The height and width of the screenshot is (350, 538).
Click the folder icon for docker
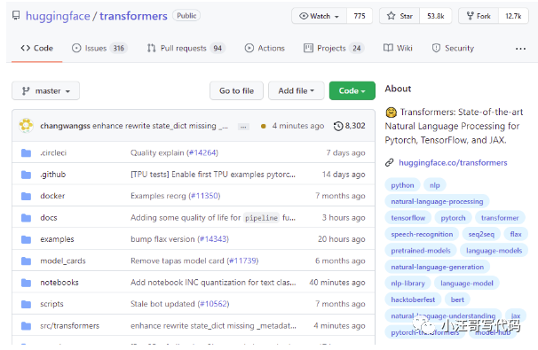[26, 196]
